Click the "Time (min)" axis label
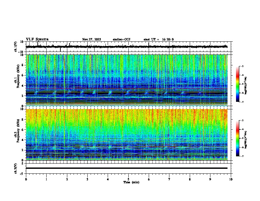 131,182
